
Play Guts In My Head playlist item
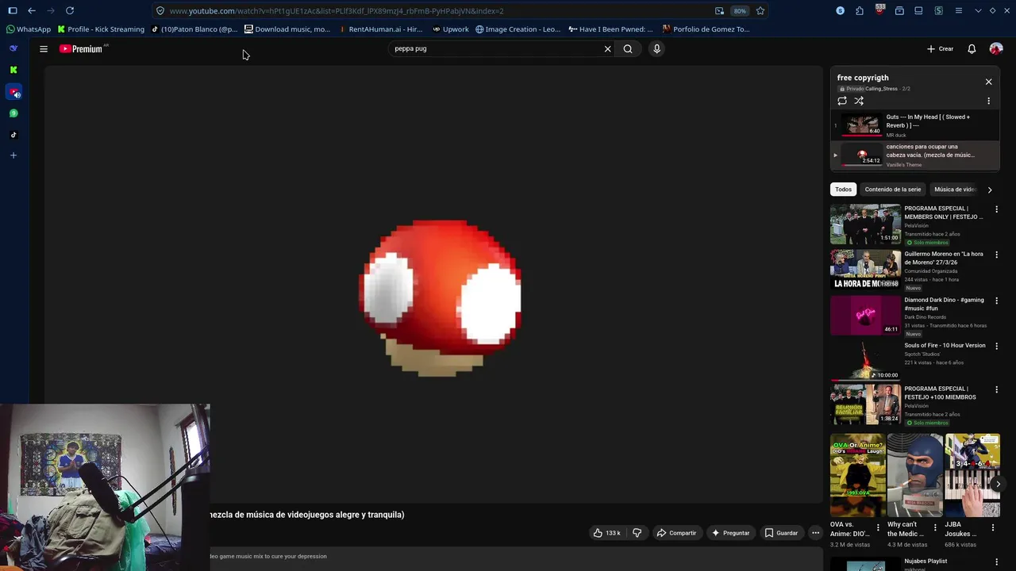(x=914, y=125)
